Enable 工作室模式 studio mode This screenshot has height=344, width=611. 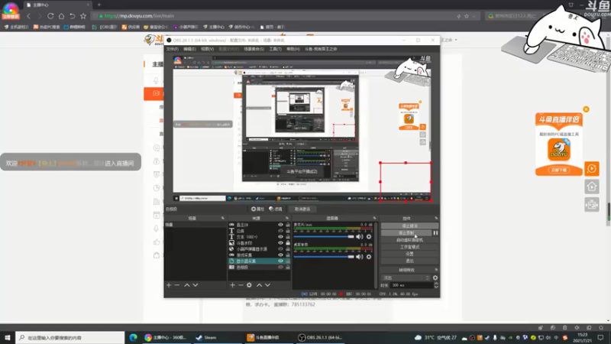click(x=409, y=247)
